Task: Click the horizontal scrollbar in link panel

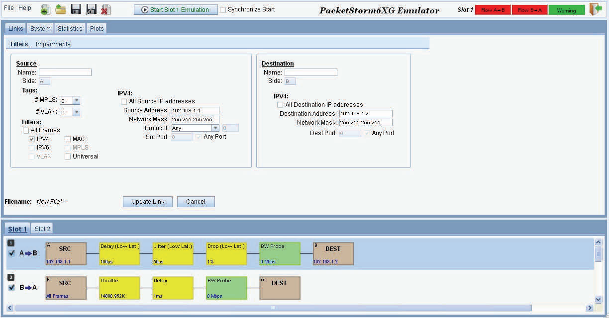Action: point(273,308)
